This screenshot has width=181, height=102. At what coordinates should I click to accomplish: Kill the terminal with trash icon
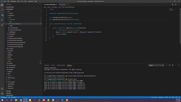point(173,65)
